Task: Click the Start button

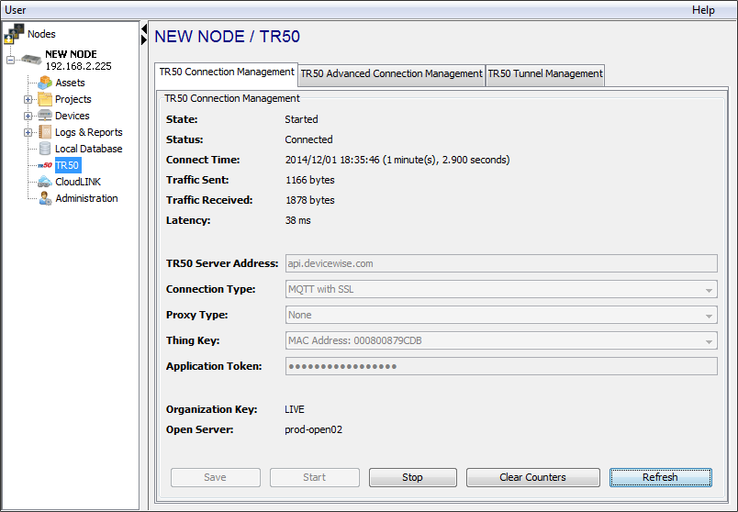Action: [315, 477]
